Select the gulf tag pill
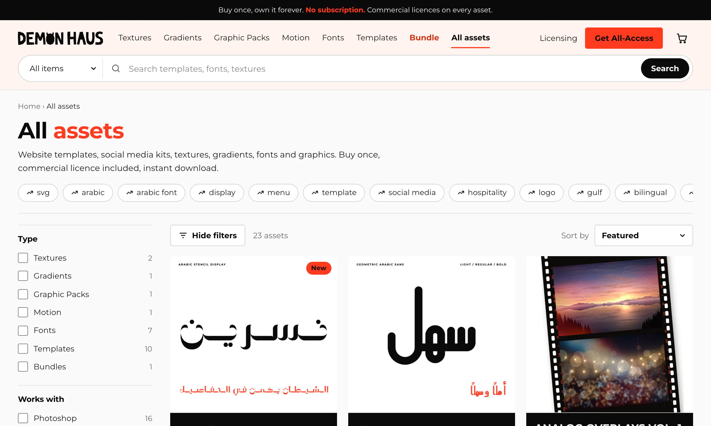 589,193
